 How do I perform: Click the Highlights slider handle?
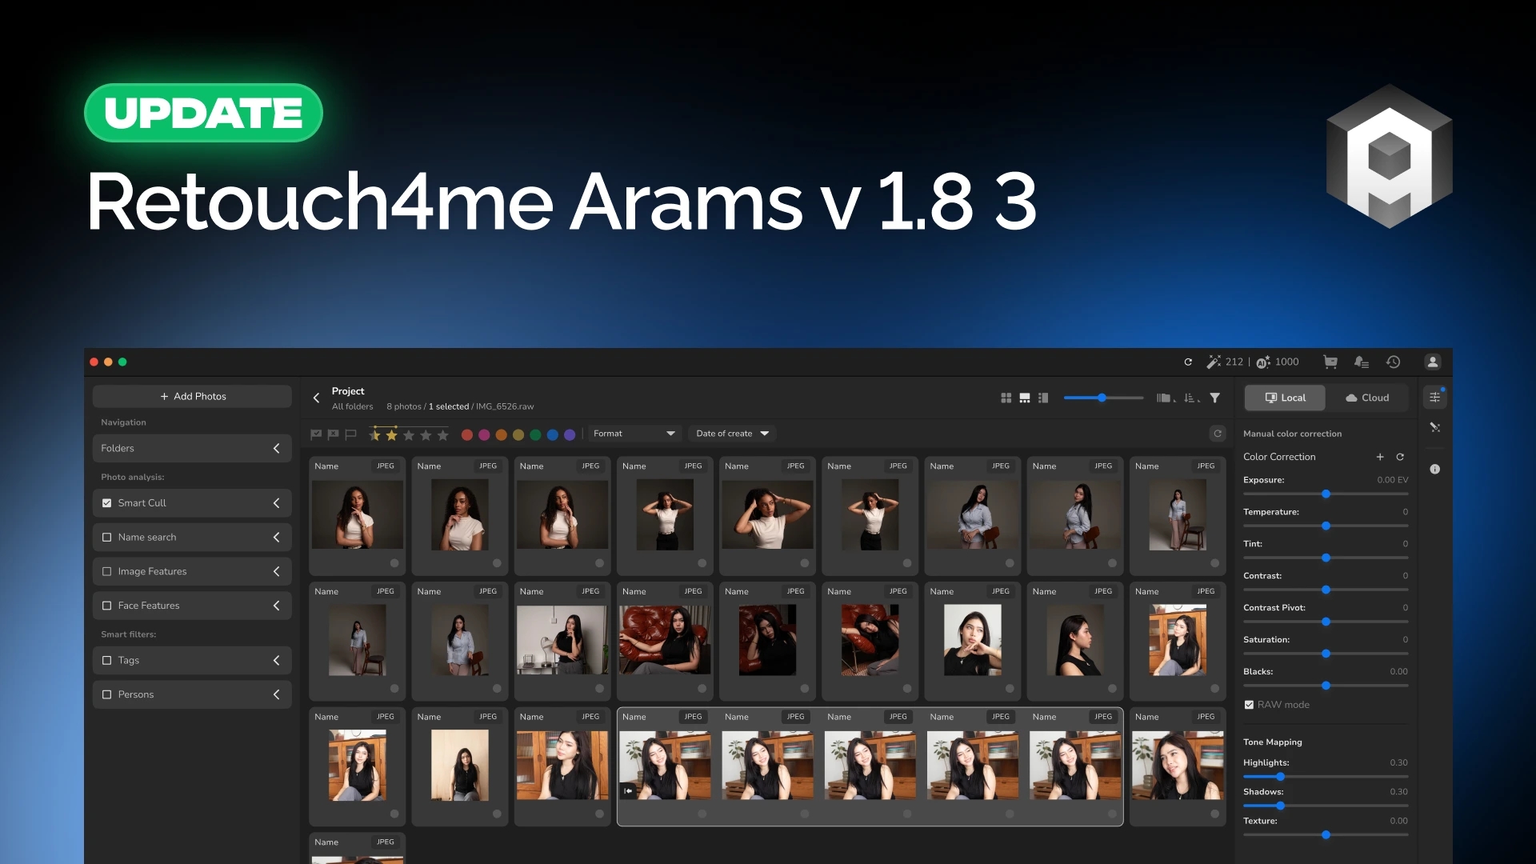1280,777
